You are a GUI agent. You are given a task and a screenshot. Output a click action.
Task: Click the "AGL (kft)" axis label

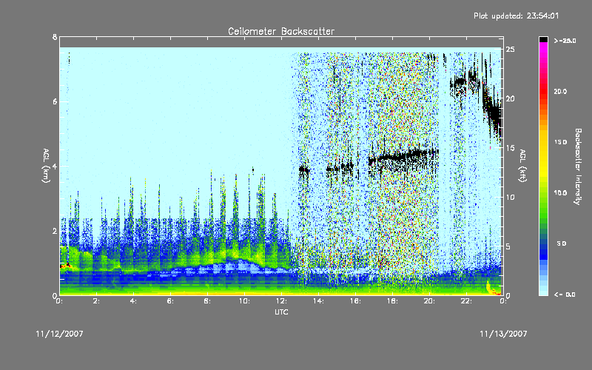pyautogui.click(x=523, y=165)
